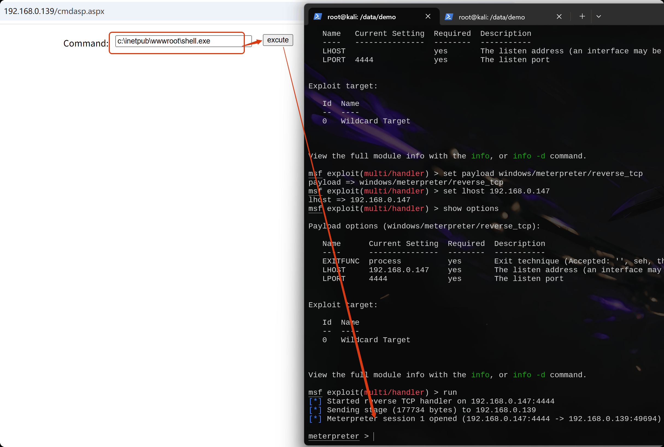This screenshot has height=447, width=664.
Task: Select the active root@kali: /data/demo tab
Action: coord(362,17)
